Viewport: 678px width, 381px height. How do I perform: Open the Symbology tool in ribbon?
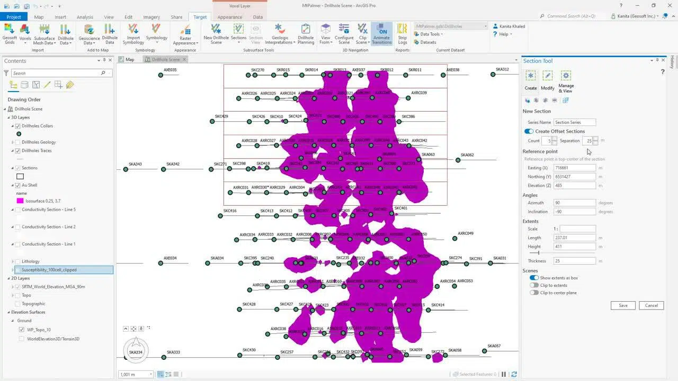tap(156, 34)
